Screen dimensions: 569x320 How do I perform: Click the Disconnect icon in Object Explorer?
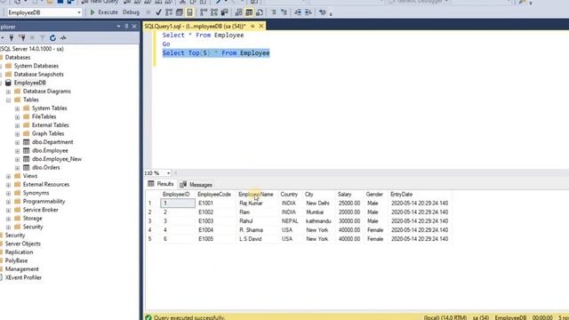(22, 37)
